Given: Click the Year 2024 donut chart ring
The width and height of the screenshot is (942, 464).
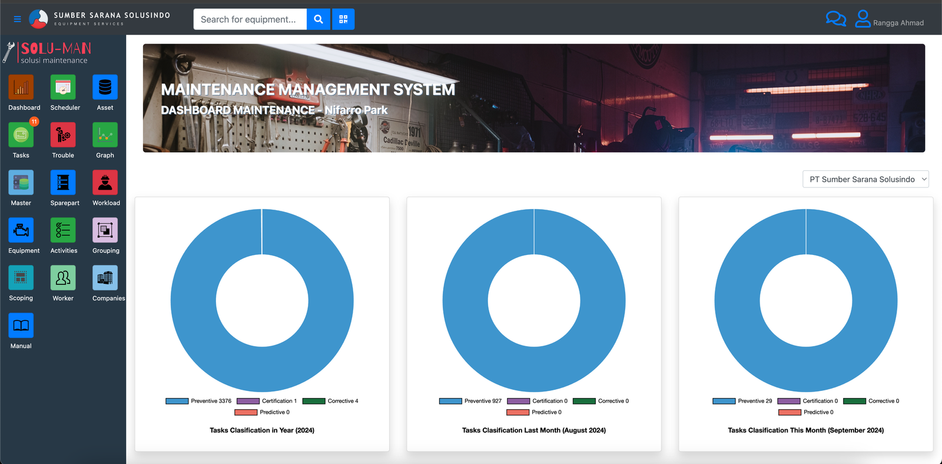Looking at the screenshot, I should coord(194,300).
